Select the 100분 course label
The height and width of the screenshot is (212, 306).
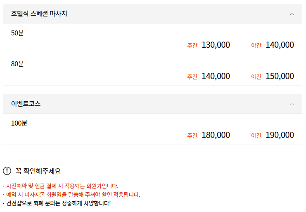(19, 123)
